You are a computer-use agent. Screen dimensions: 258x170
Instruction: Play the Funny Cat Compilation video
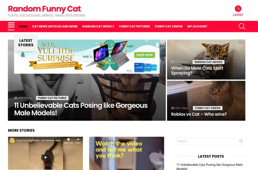coord(45,157)
